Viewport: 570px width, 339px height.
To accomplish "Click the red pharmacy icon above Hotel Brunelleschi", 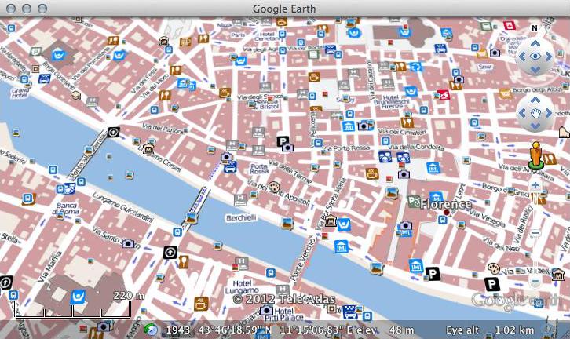I will (444, 95).
